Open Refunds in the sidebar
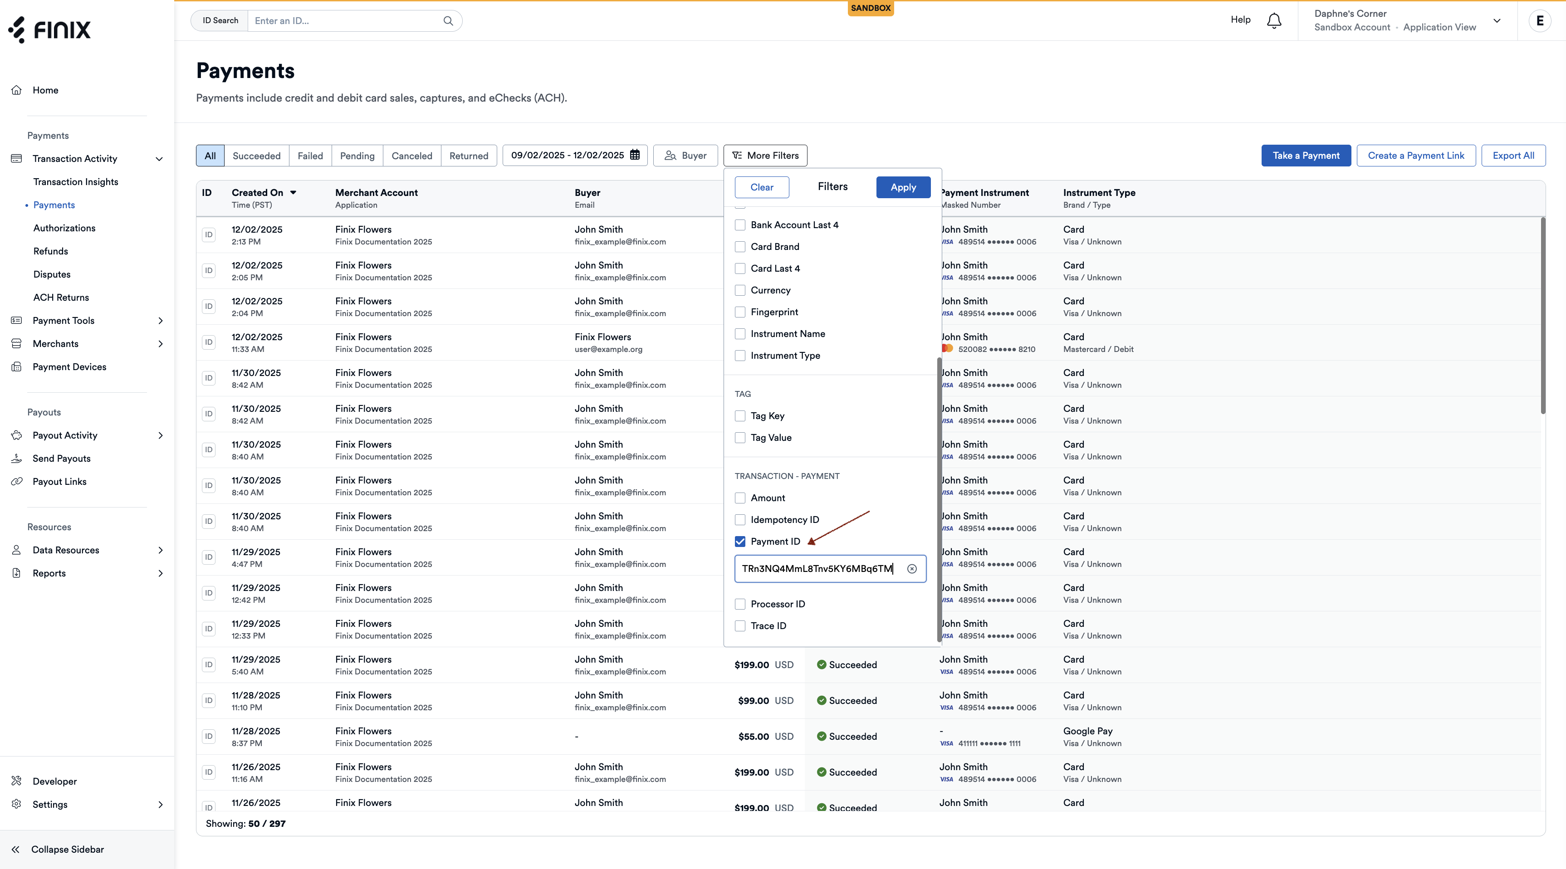This screenshot has height=869, width=1566. (50, 251)
